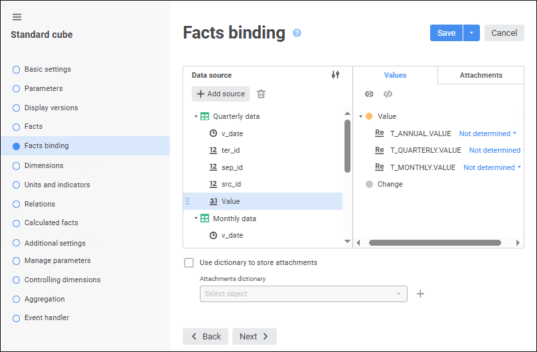Click the horizontal scrollbar in Values panel
Viewport: 537px width, 352px height.
(x=435, y=243)
